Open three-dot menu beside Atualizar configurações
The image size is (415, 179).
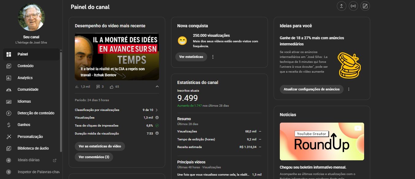(349, 89)
